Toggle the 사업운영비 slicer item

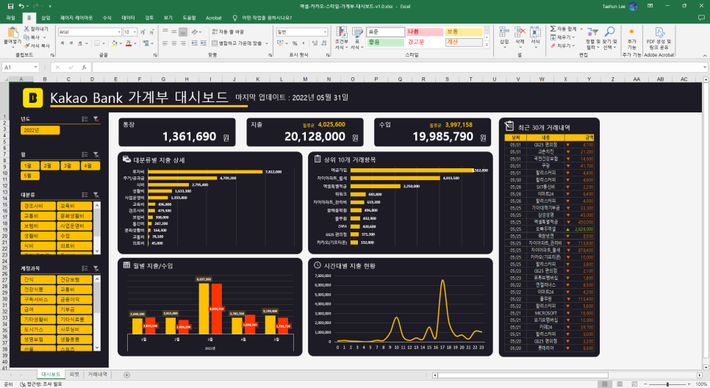(x=75, y=226)
